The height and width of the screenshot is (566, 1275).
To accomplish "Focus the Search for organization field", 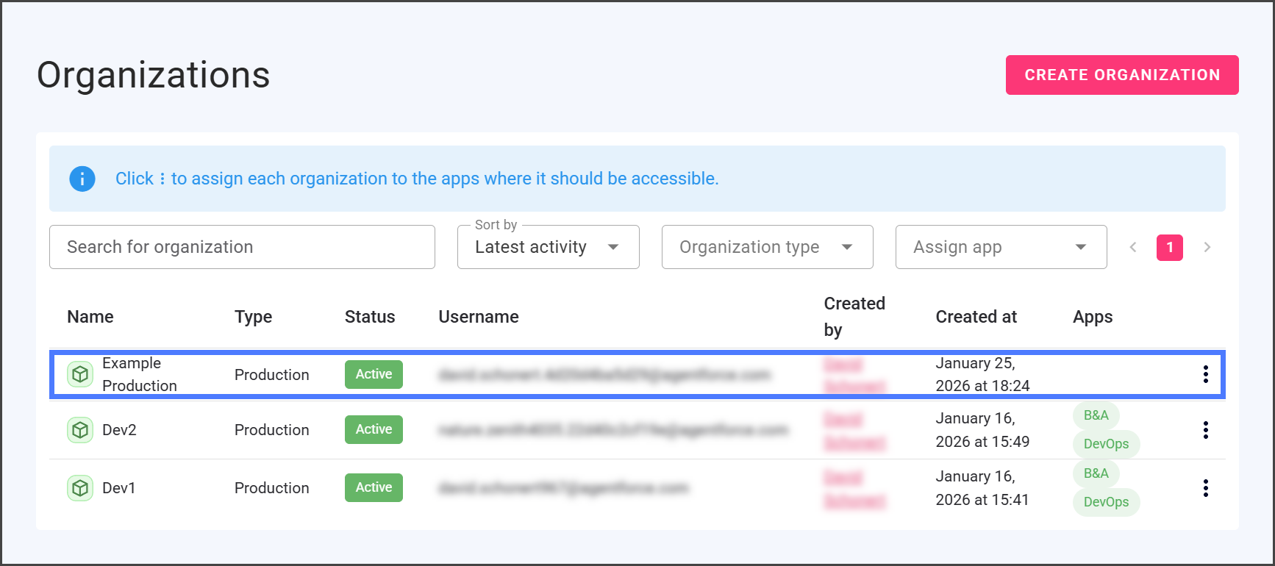I will pyautogui.click(x=242, y=247).
